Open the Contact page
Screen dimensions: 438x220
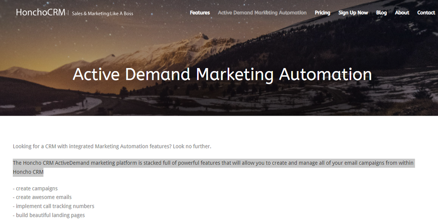426,13
